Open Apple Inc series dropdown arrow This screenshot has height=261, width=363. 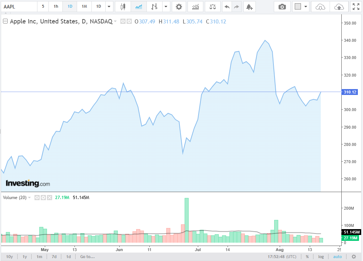[x=115, y=22]
